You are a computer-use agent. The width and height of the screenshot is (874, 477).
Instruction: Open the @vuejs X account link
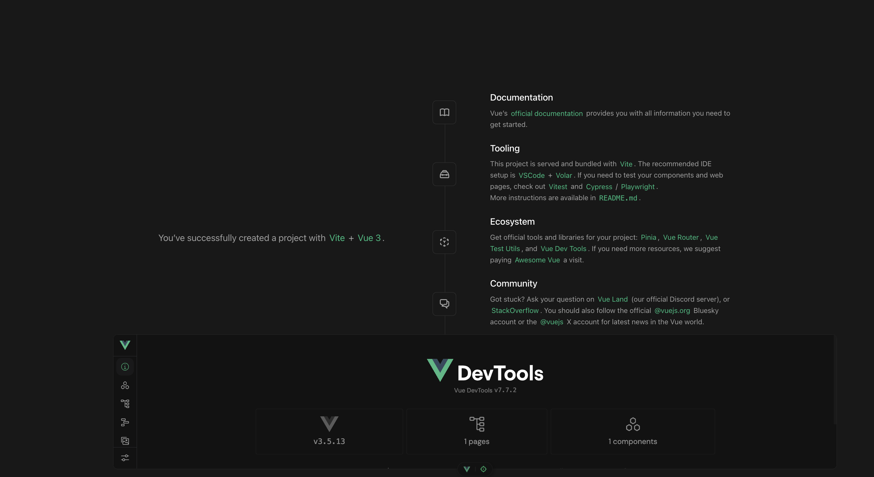click(551, 322)
